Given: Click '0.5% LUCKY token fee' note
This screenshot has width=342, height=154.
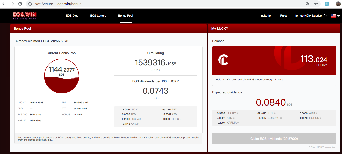Looking at the screenshot, I should pyautogui.click(x=322, y=147).
